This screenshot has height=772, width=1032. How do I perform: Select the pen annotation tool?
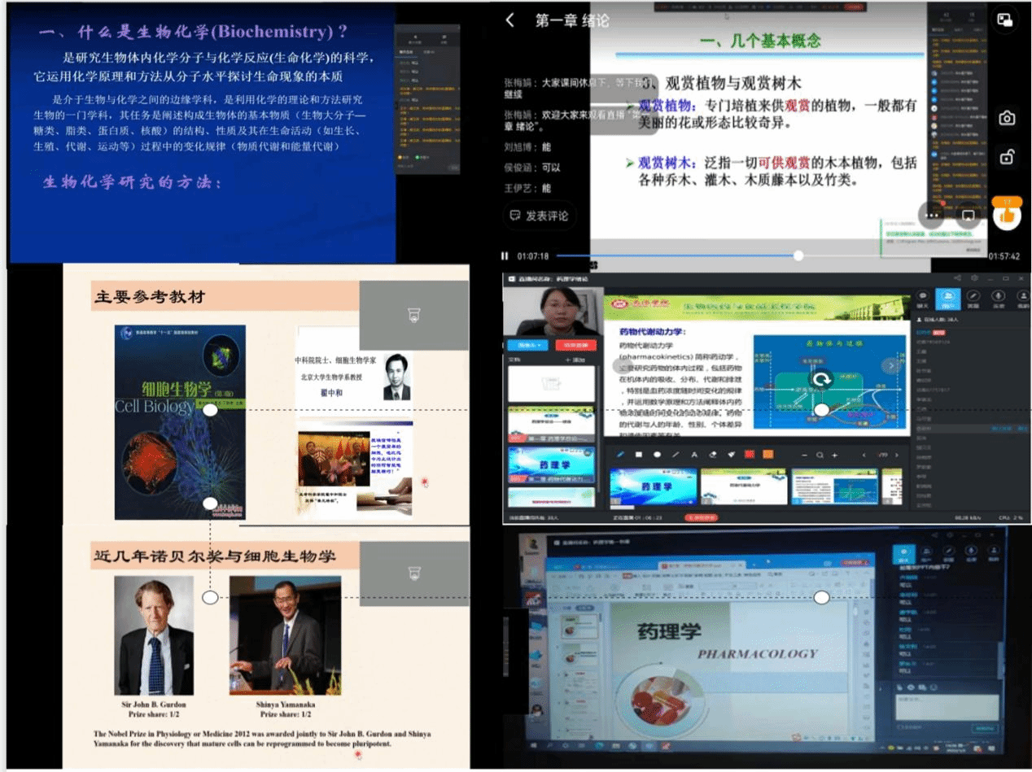620,455
